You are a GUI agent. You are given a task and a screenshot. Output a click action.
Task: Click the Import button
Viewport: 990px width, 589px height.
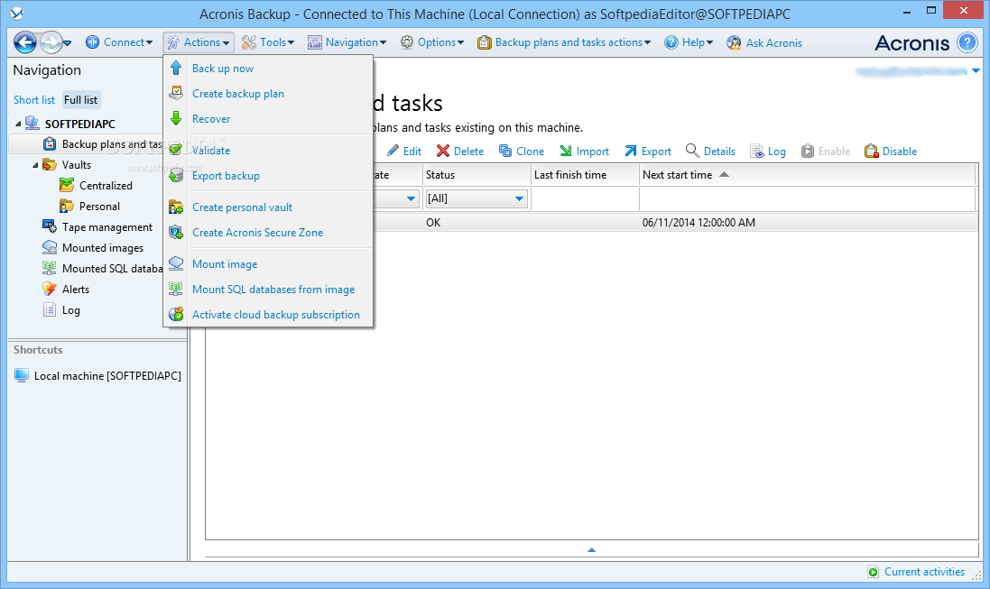tap(584, 151)
